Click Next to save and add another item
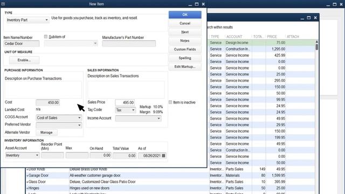The image size is (345, 194). tap(185, 32)
